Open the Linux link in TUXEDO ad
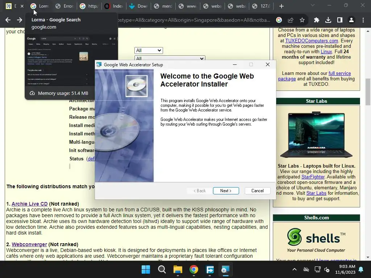The height and width of the screenshot is (278, 371). [x=326, y=51]
